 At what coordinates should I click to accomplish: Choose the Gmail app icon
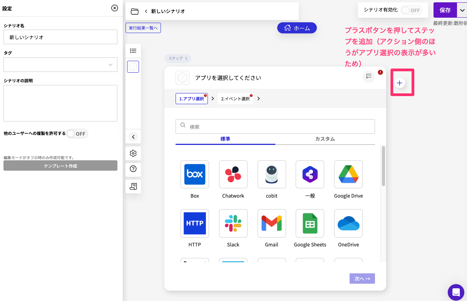(x=272, y=223)
